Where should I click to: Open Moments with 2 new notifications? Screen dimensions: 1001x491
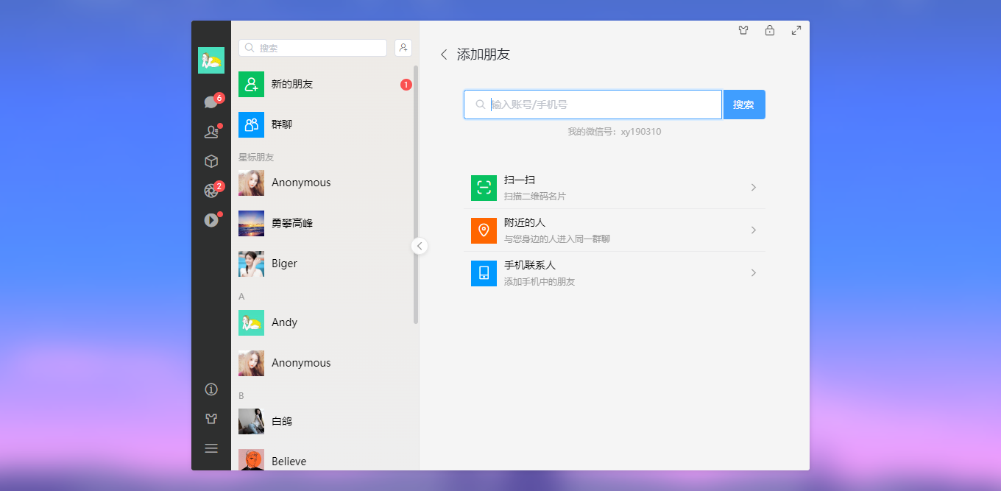[x=211, y=189]
